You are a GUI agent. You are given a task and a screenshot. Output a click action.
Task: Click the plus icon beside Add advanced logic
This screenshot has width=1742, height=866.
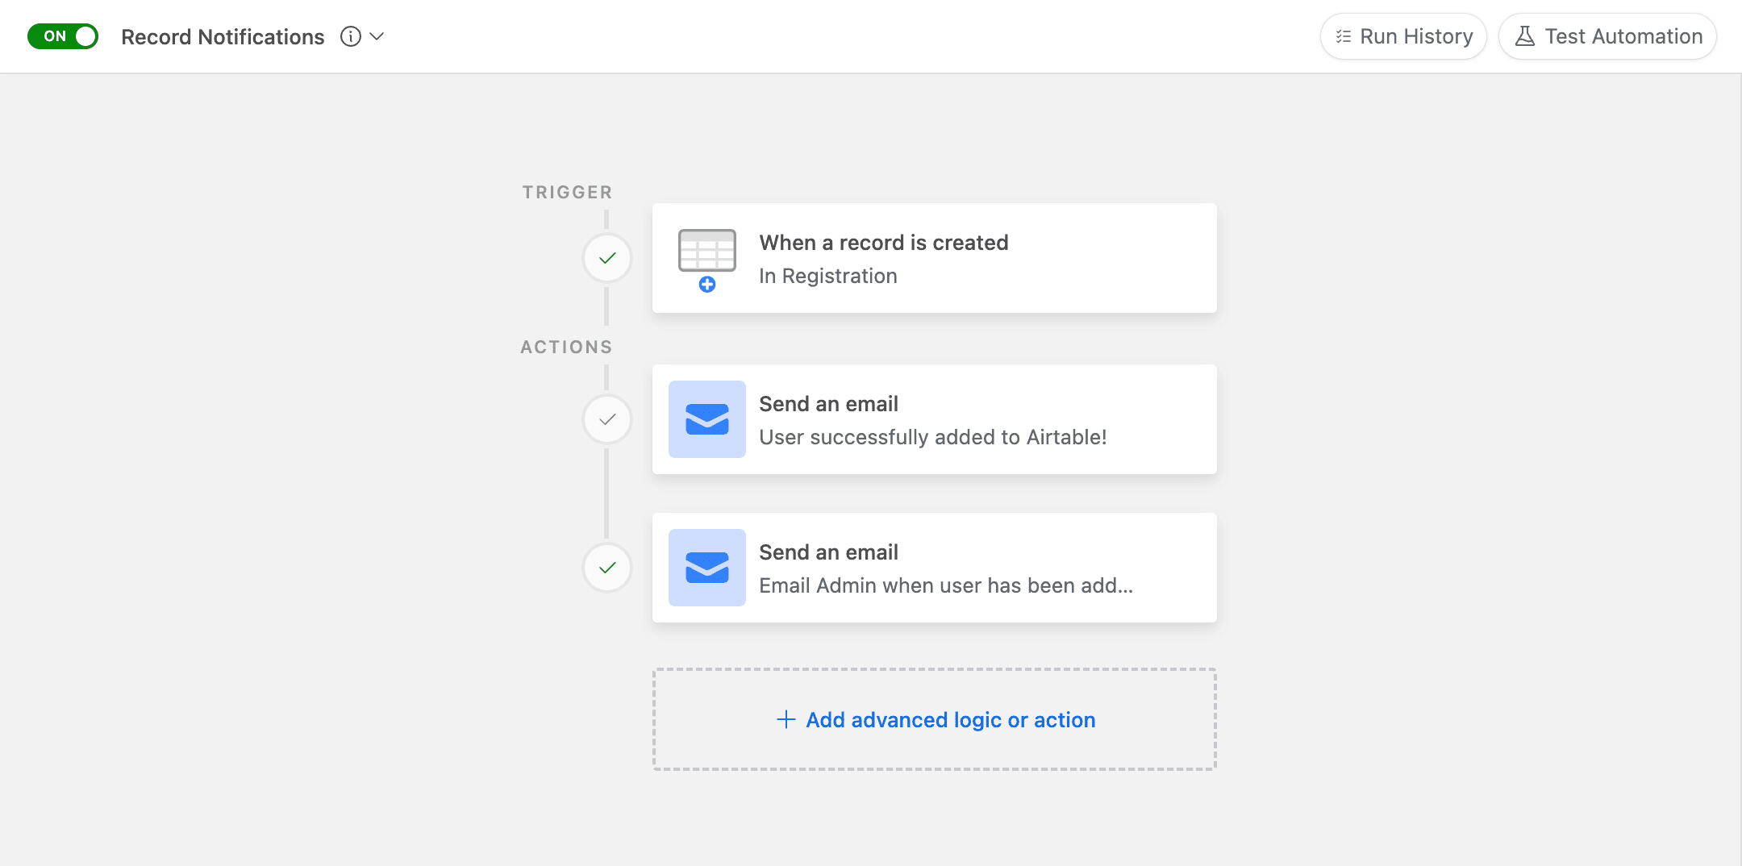[x=785, y=719]
